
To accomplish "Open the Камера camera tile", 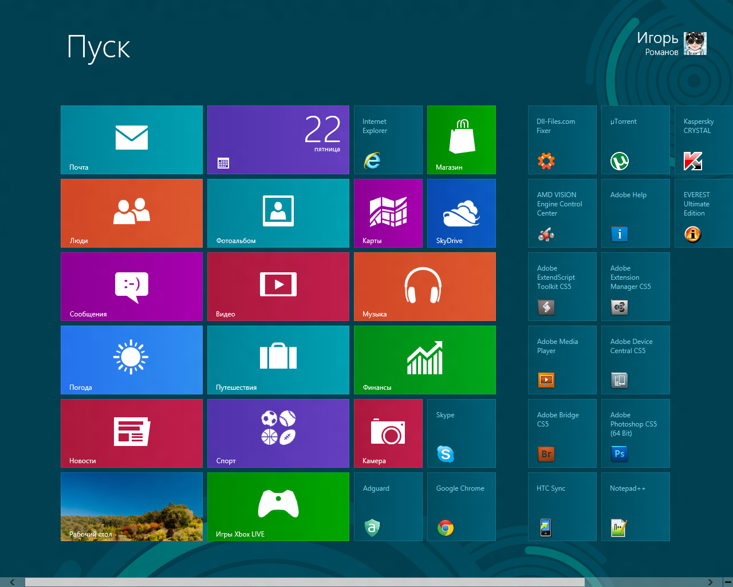I will pyautogui.click(x=388, y=433).
